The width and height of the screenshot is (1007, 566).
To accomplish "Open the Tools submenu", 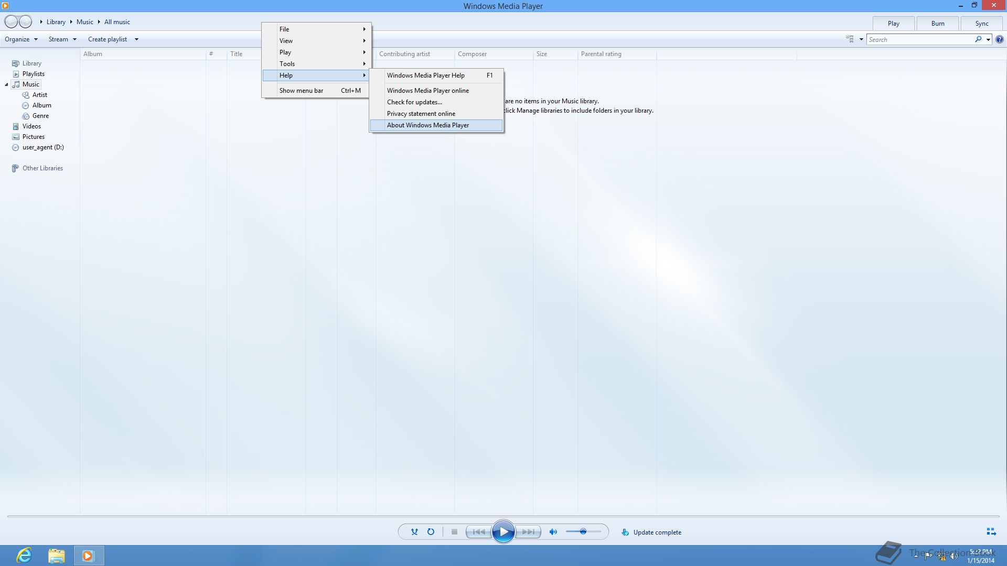I will [x=317, y=64].
